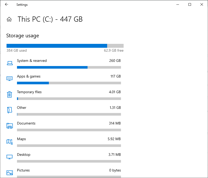Open Apps & games storage details

[x=64, y=79]
